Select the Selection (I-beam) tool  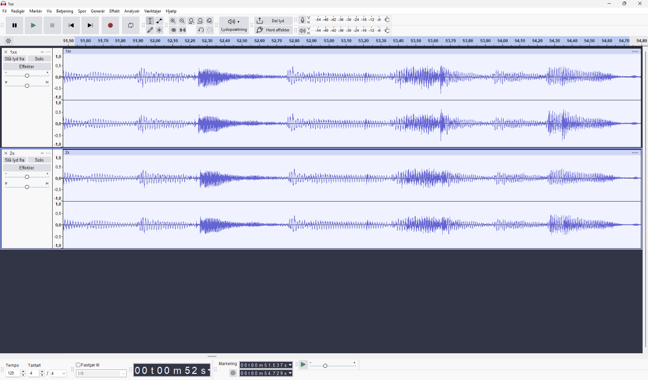150,21
